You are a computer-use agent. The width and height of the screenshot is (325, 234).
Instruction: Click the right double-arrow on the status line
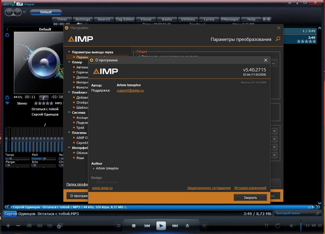click(318, 207)
